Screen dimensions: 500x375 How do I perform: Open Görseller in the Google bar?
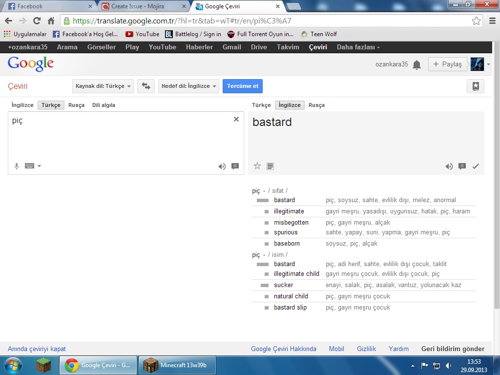point(102,47)
